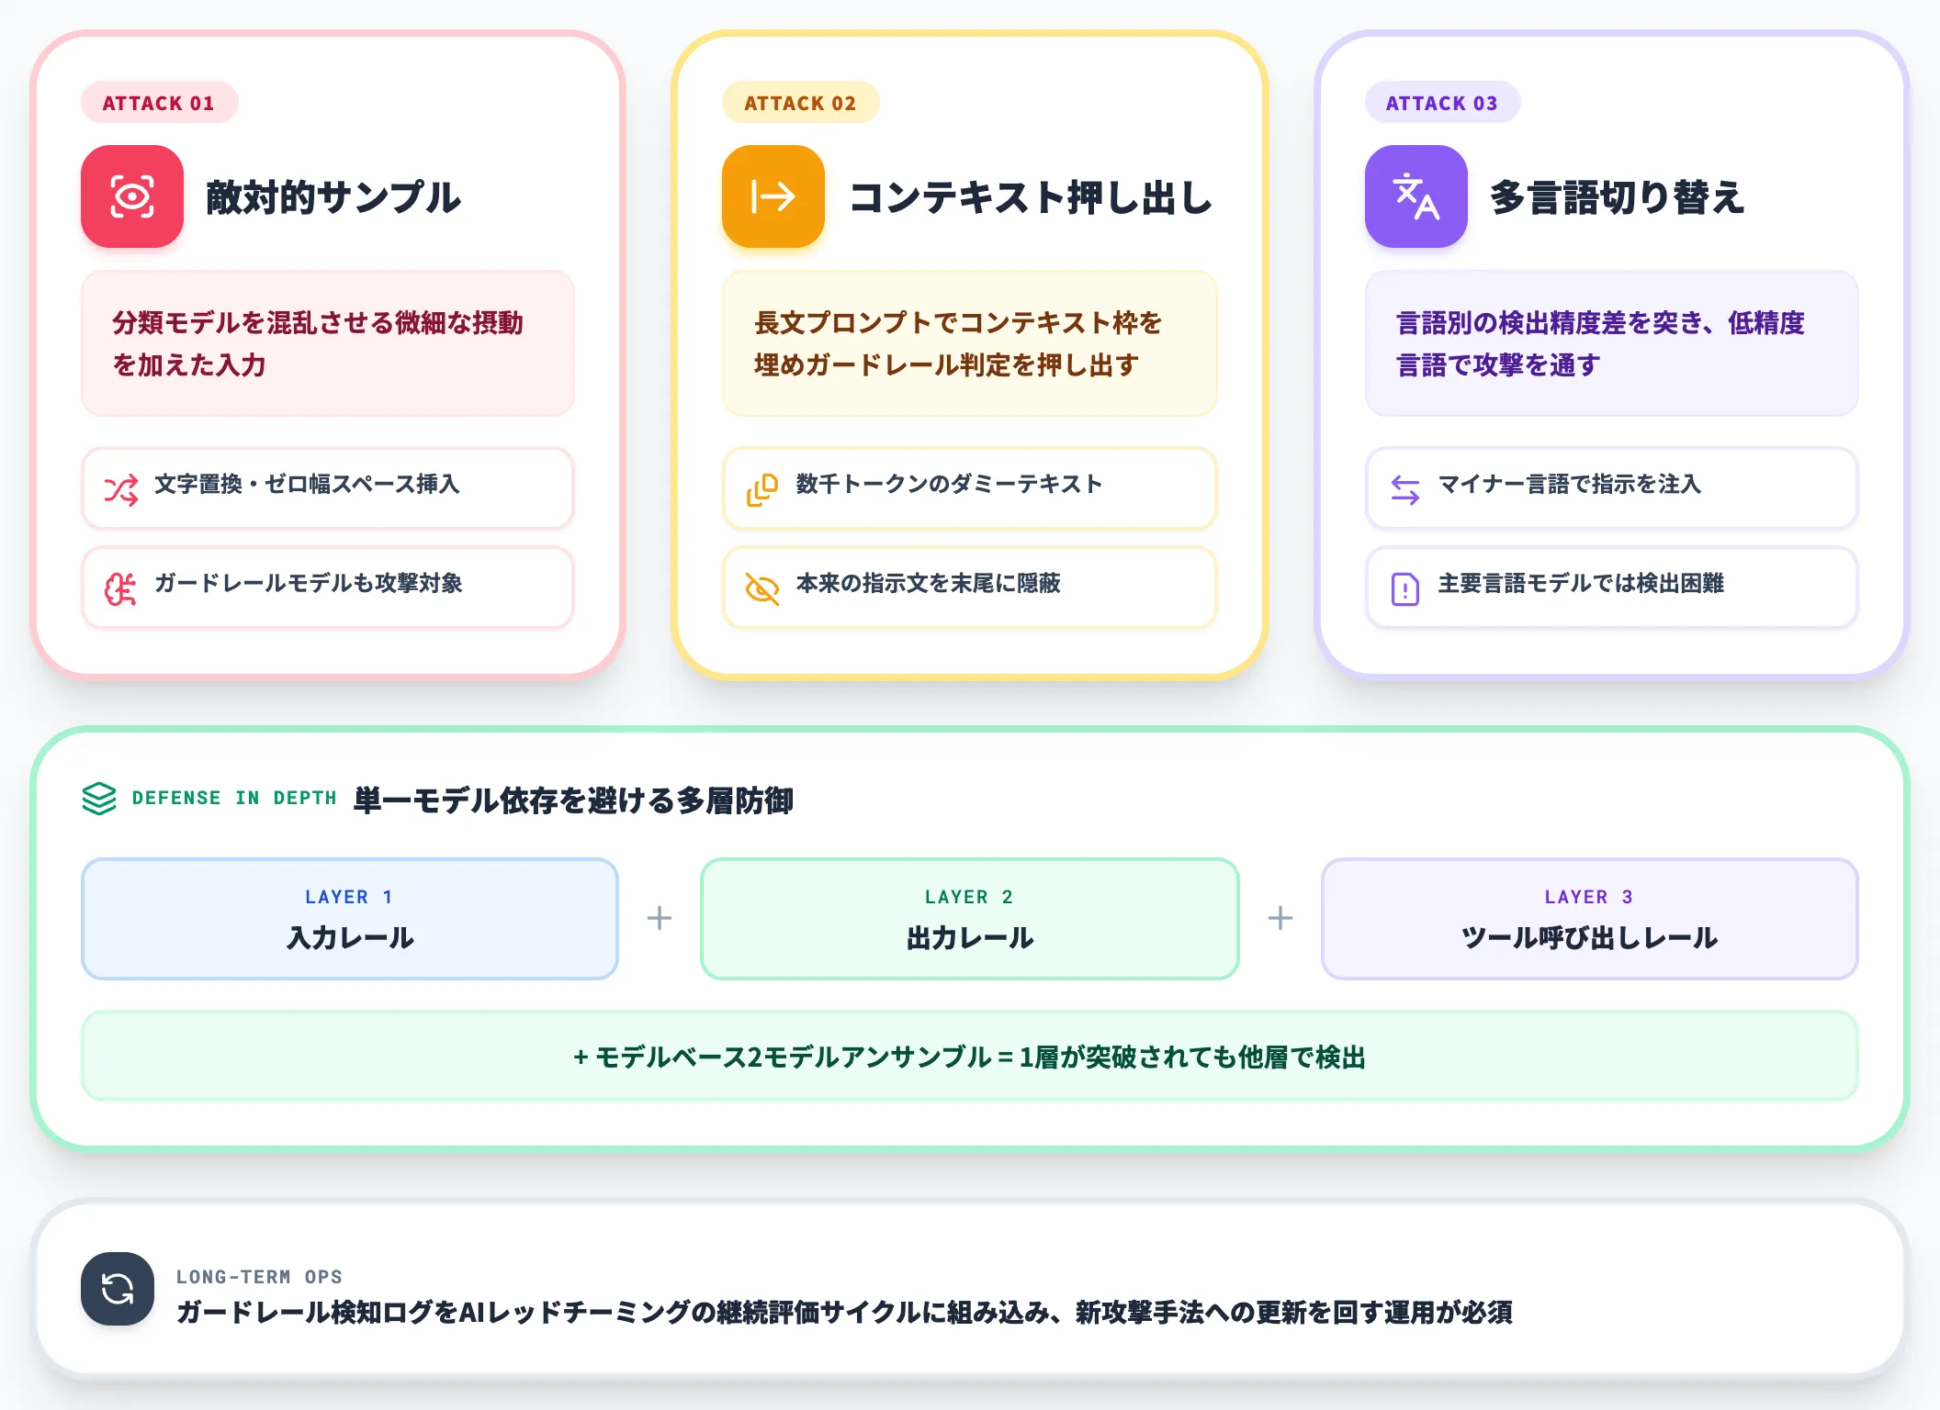1940x1410 pixels.
Task: Click the plus sign between 入力レール and 出力レール
Action: (x=660, y=918)
